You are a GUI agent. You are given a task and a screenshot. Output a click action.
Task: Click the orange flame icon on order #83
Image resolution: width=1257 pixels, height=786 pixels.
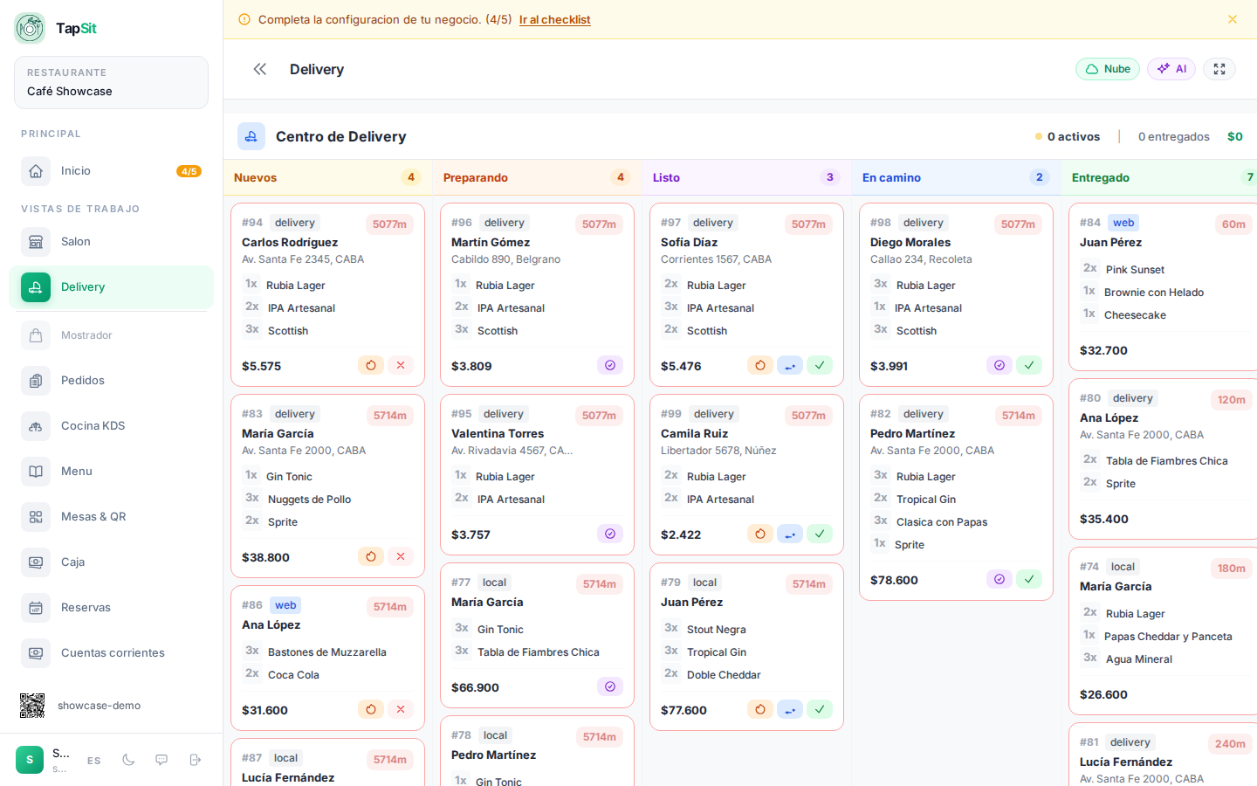pyautogui.click(x=371, y=556)
